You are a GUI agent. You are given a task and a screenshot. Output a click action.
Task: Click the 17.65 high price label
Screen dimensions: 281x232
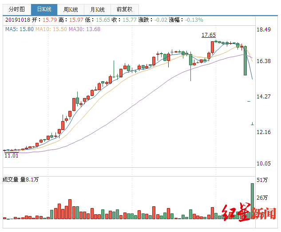point(209,35)
